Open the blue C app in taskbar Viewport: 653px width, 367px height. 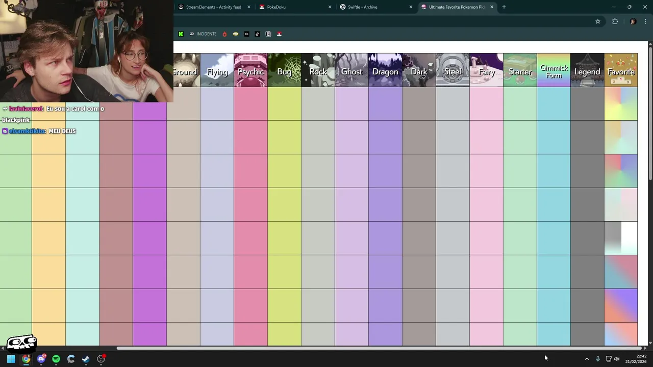[x=71, y=359]
